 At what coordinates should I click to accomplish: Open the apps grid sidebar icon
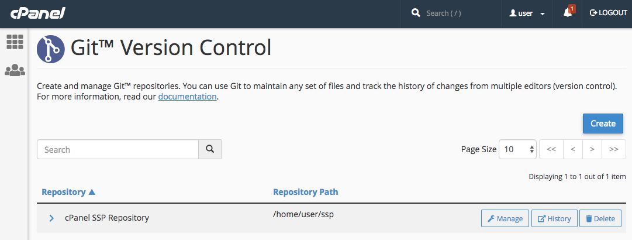15,42
